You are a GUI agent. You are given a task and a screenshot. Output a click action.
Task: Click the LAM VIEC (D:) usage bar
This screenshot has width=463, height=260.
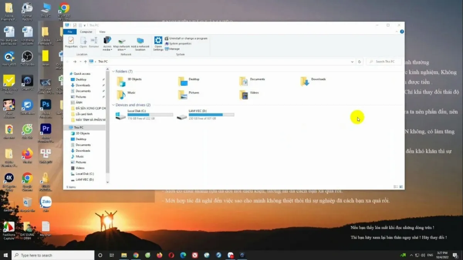[211, 115]
